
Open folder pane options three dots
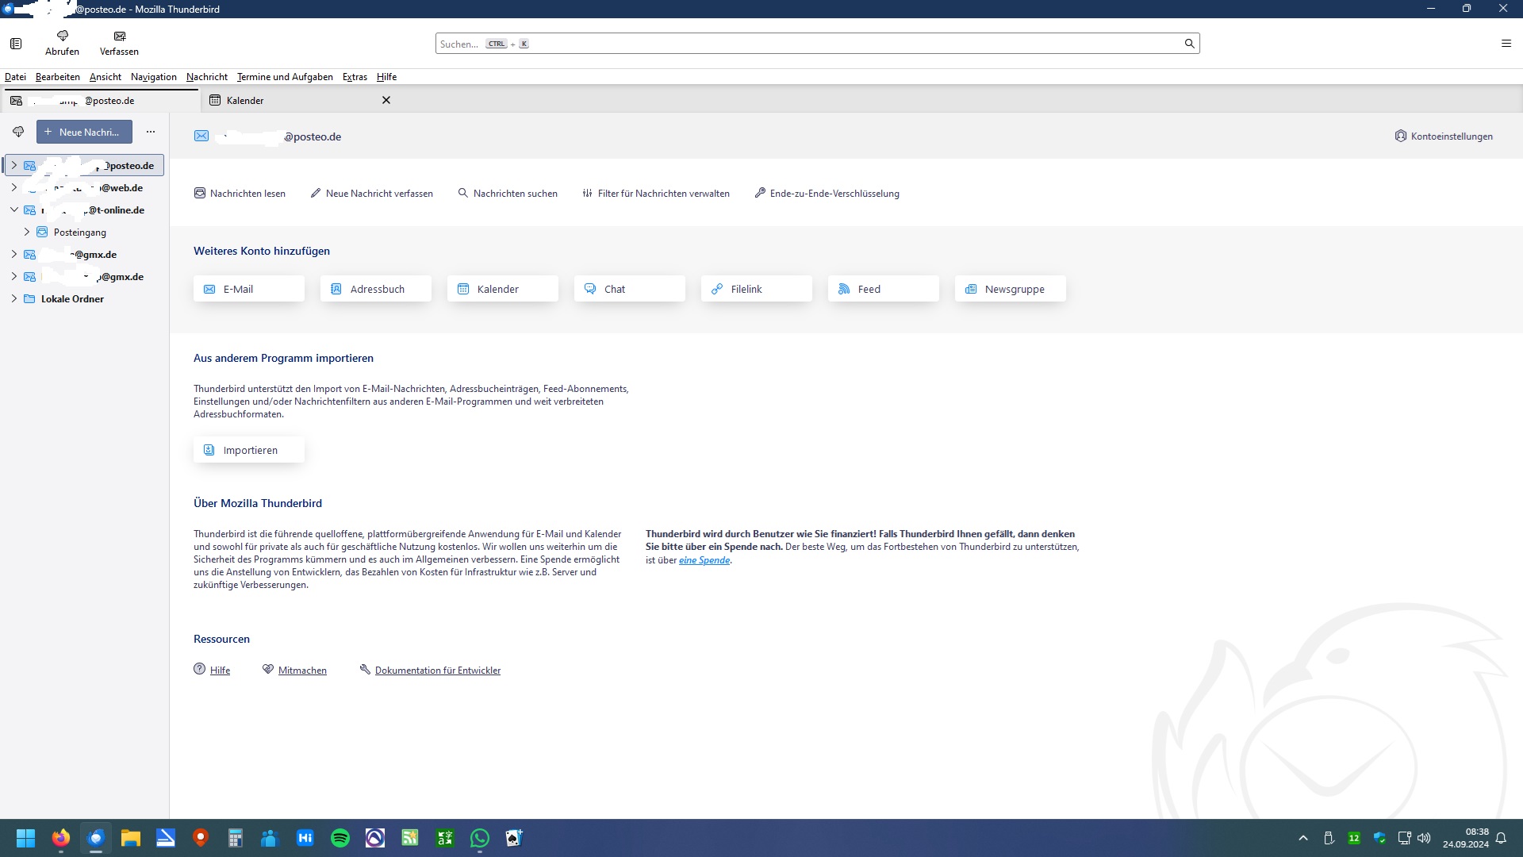point(151,132)
